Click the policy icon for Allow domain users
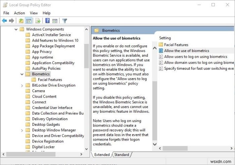 161,62
